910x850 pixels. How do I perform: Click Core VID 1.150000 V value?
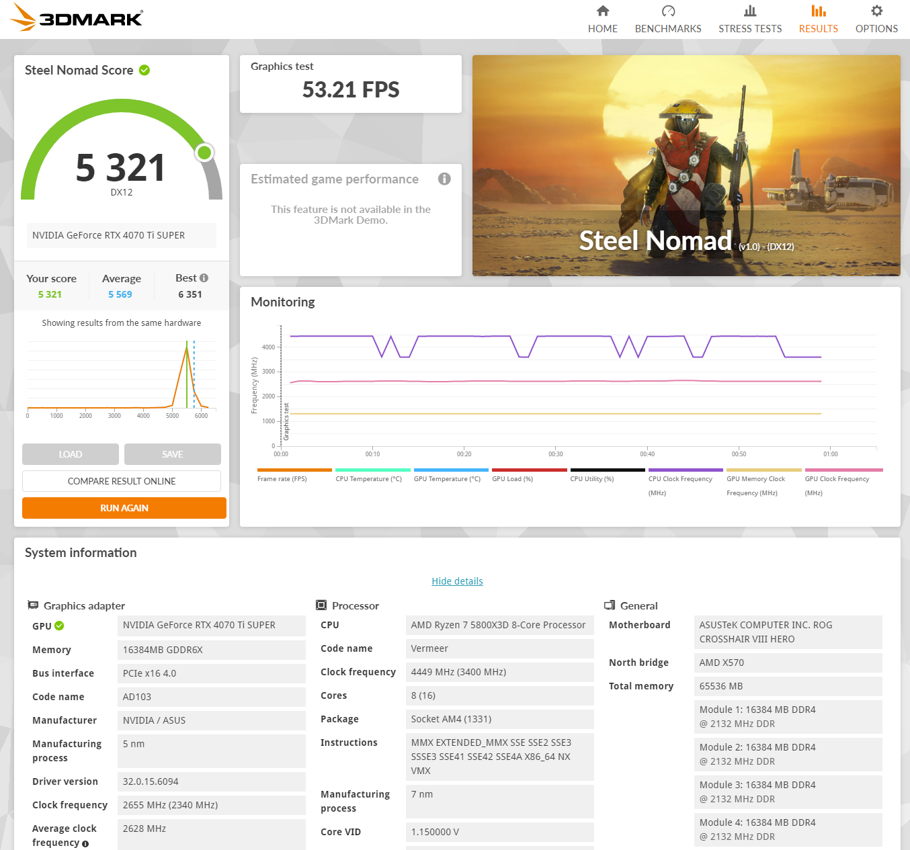[500, 832]
